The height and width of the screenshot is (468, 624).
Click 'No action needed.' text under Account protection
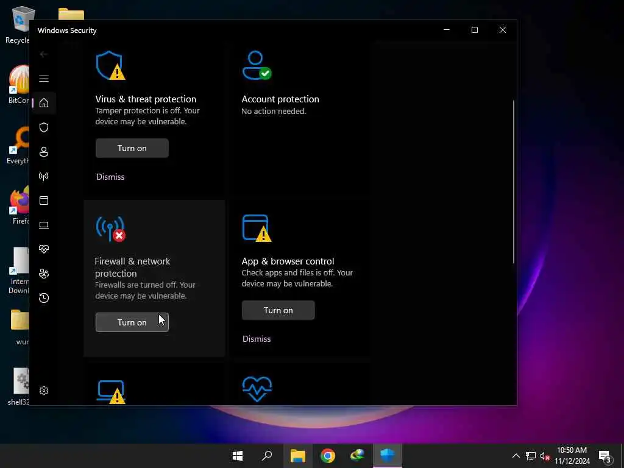pyautogui.click(x=274, y=111)
